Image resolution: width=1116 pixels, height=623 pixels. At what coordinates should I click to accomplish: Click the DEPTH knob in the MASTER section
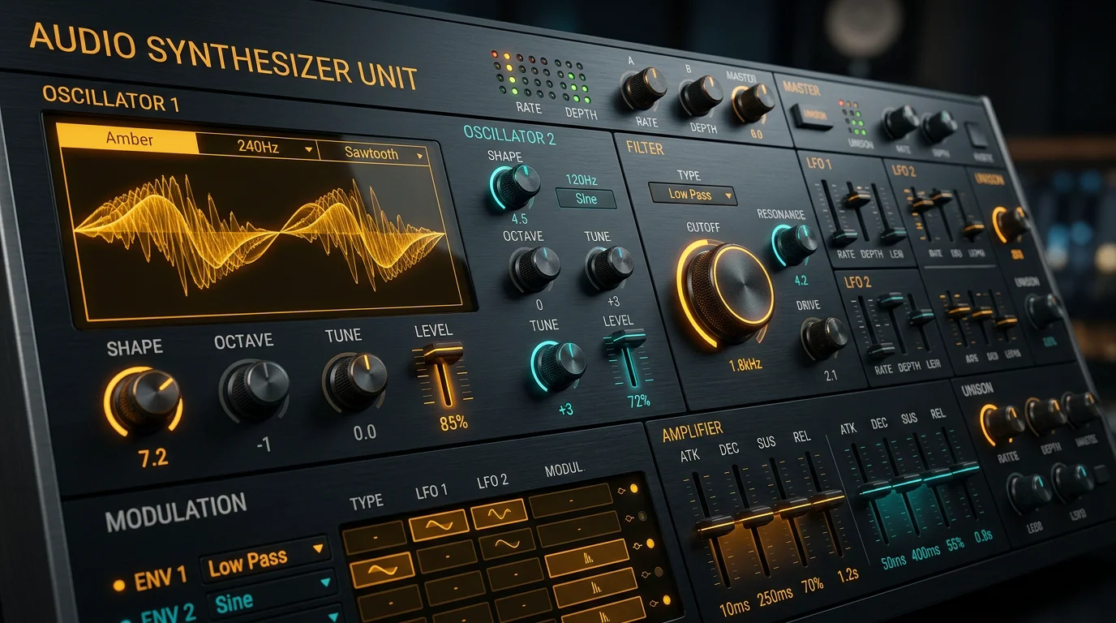click(x=938, y=127)
